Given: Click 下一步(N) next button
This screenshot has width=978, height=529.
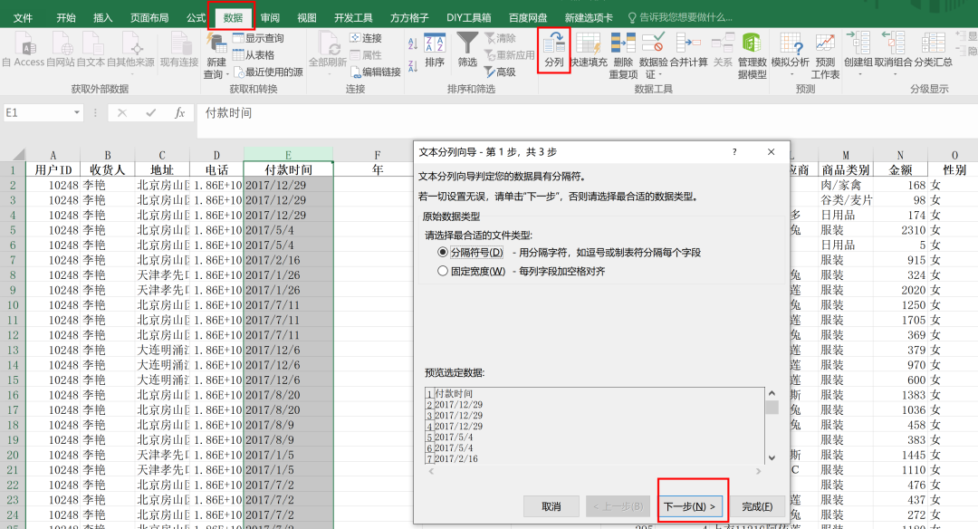Looking at the screenshot, I should [689, 506].
